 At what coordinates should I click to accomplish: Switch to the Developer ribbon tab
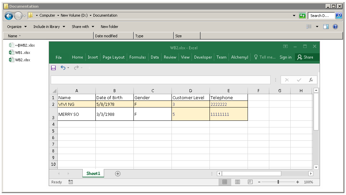pyautogui.click(x=203, y=57)
